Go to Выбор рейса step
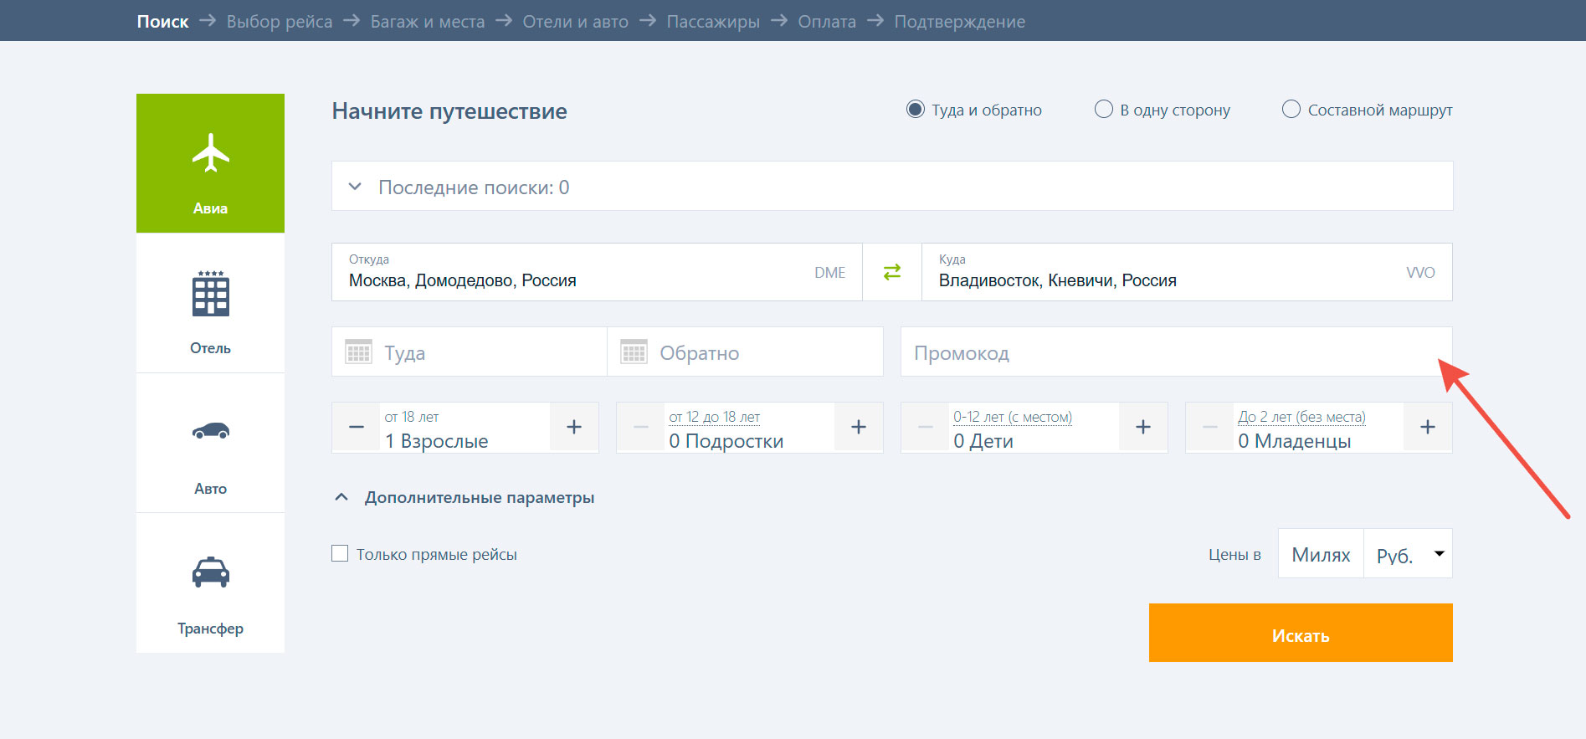 [280, 21]
